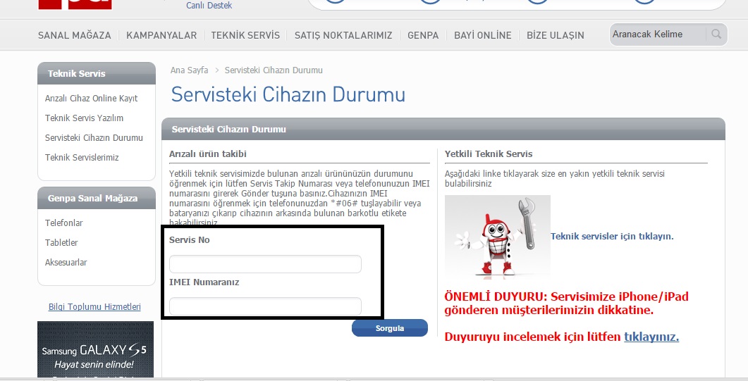Submit with the Sorgula button

(x=390, y=328)
